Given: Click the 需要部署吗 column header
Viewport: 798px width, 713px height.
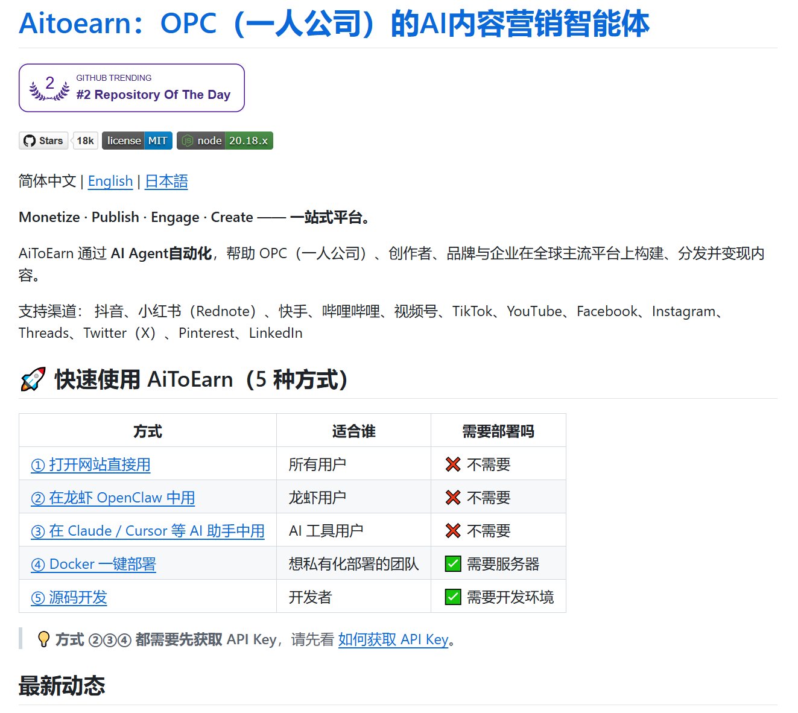Looking at the screenshot, I should coord(498,431).
